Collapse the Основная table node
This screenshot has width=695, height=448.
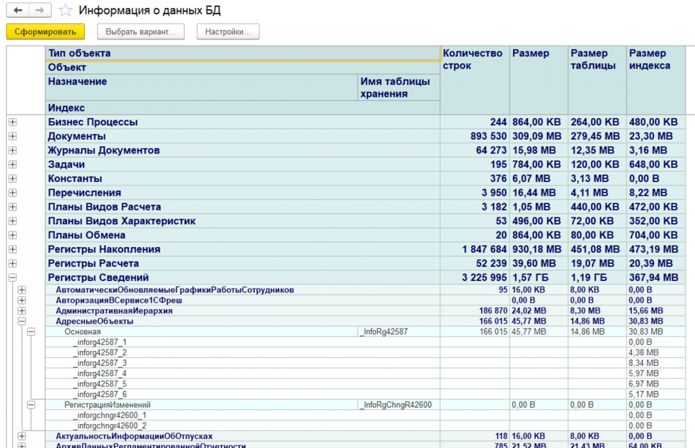(31, 332)
